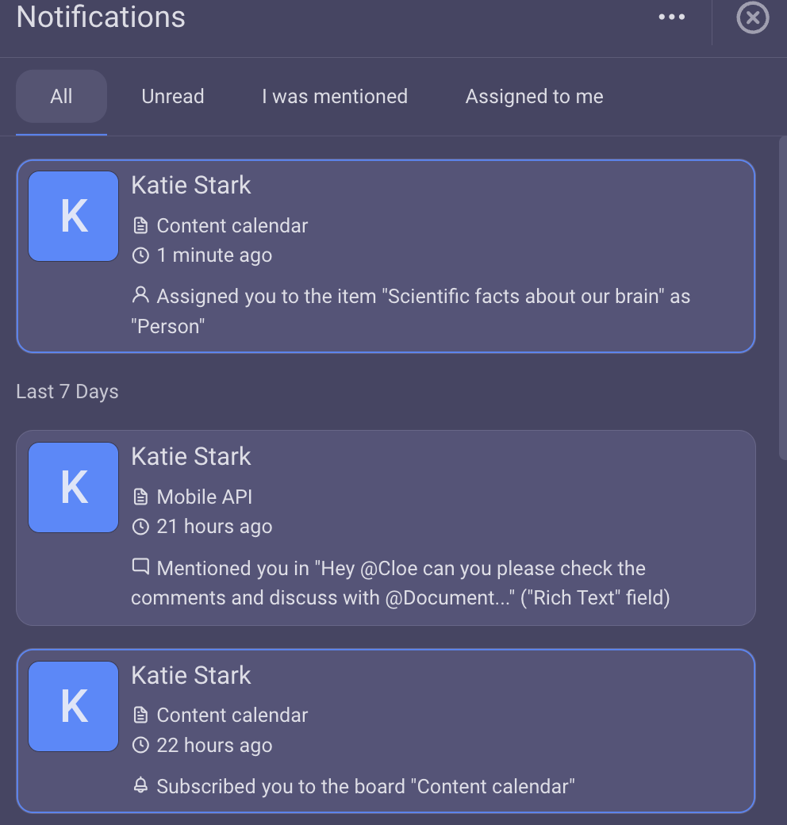Click the notifications list vertical scrollbar

(x=783, y=298)
